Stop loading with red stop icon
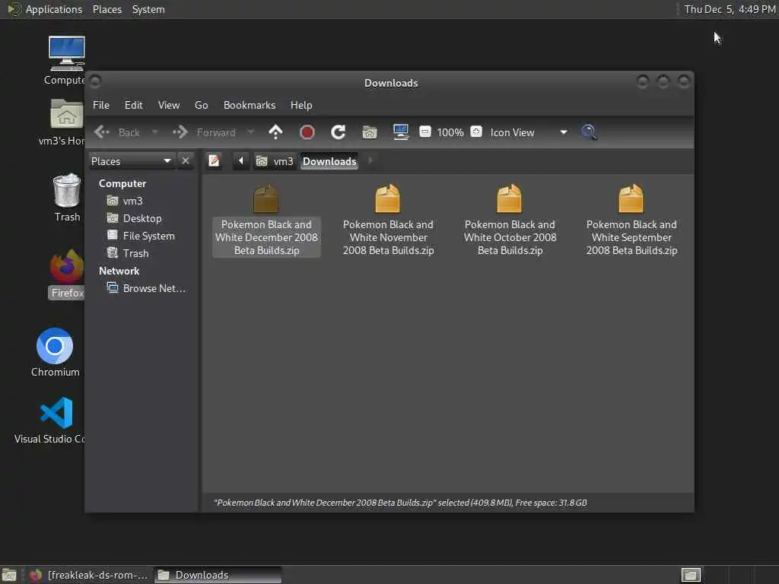The width and height of the screenshot is (779, 584). click(307, 132)
